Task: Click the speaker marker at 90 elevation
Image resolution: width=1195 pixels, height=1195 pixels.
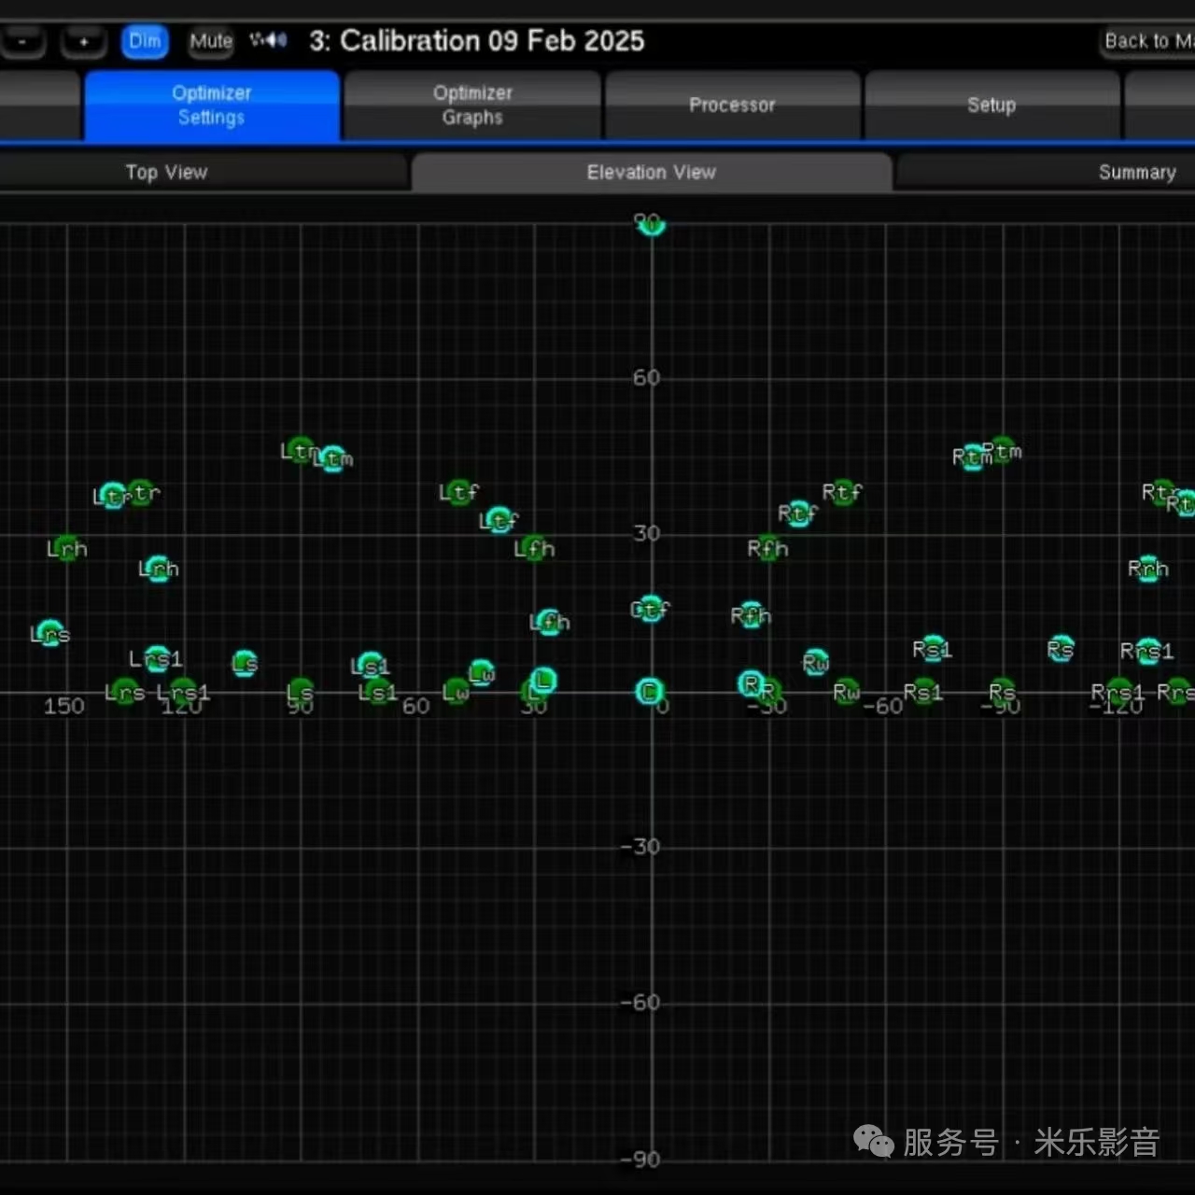Action: [651, 225]
